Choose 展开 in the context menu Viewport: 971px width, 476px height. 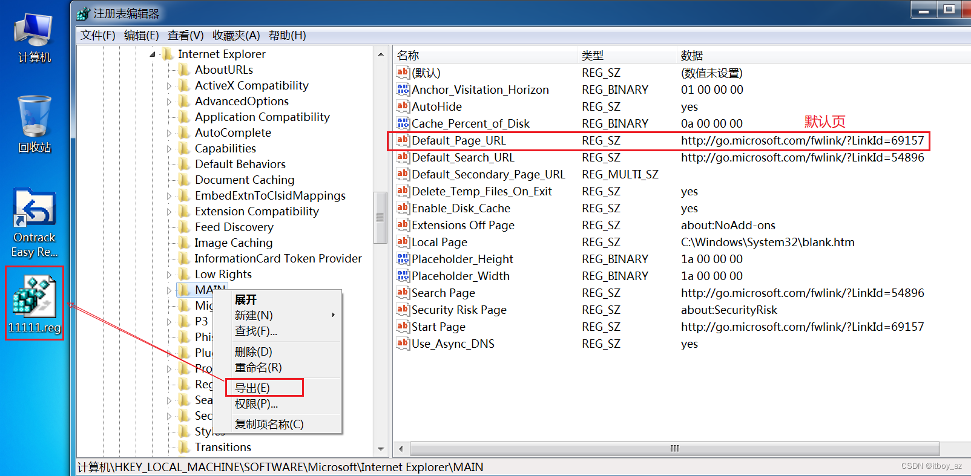(x=277, y=299)
